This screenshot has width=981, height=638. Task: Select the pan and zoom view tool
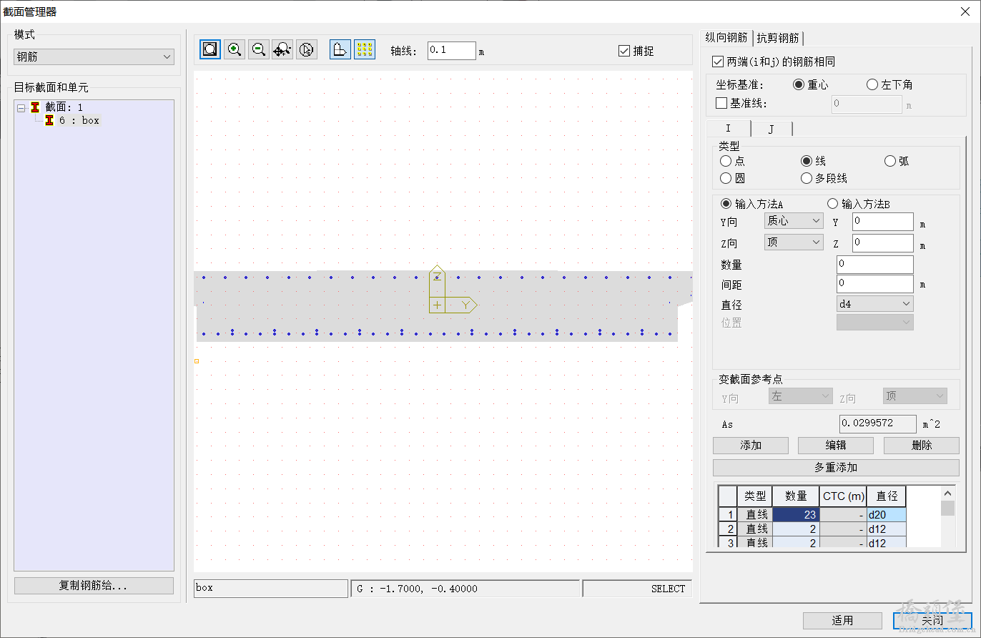click(282, 49)
